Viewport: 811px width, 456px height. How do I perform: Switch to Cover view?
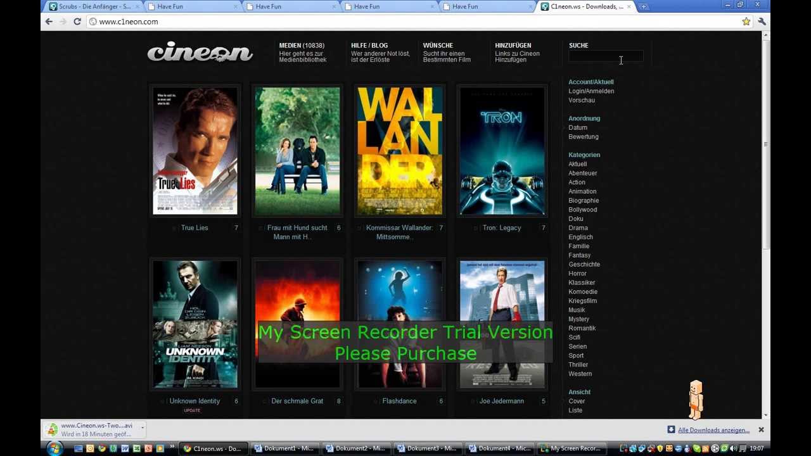click(577, 402)
